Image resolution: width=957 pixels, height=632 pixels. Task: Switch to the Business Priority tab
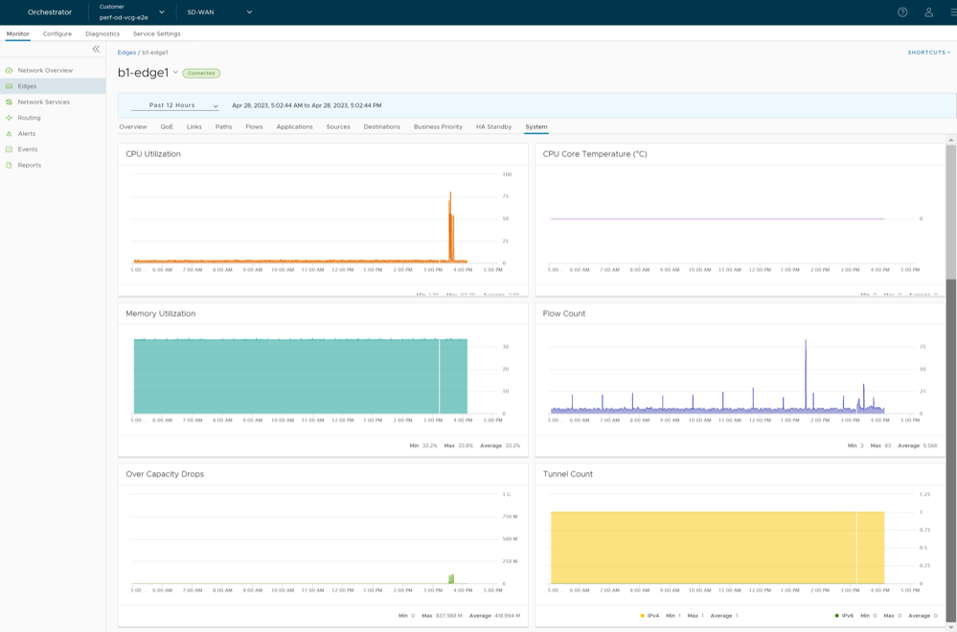click(x=438, y=126)
